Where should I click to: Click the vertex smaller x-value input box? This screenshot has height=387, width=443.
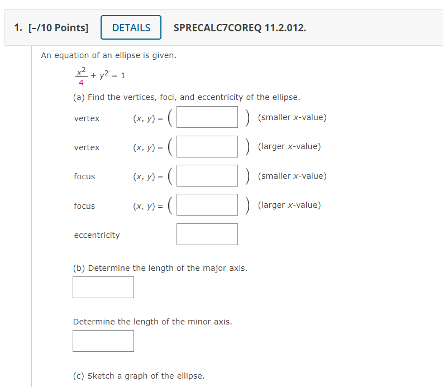(207, 117)
